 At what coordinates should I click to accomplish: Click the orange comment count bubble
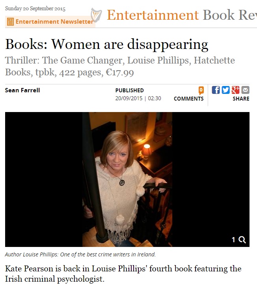click(x=201, y=90)
